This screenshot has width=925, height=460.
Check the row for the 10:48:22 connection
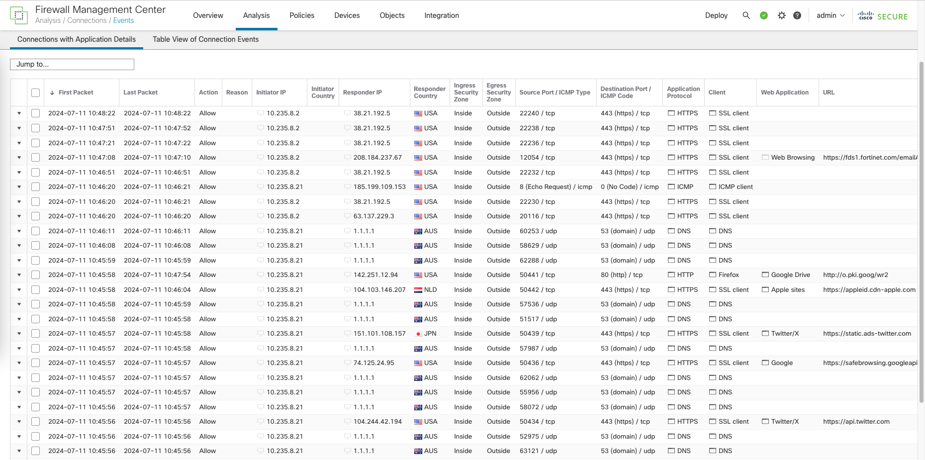tap(35, 113)
